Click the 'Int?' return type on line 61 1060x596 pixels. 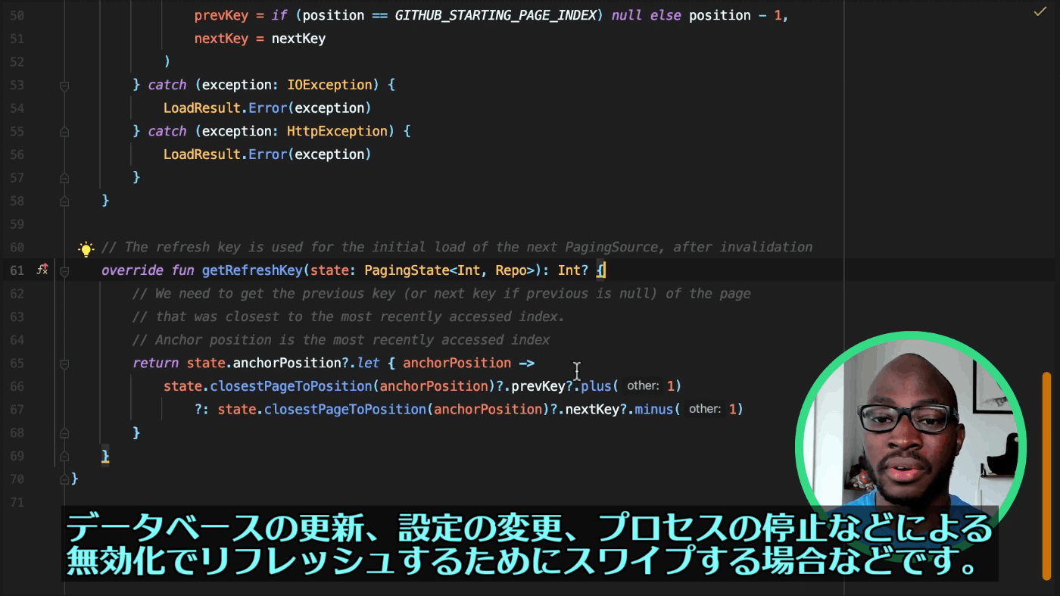point(573,270)
